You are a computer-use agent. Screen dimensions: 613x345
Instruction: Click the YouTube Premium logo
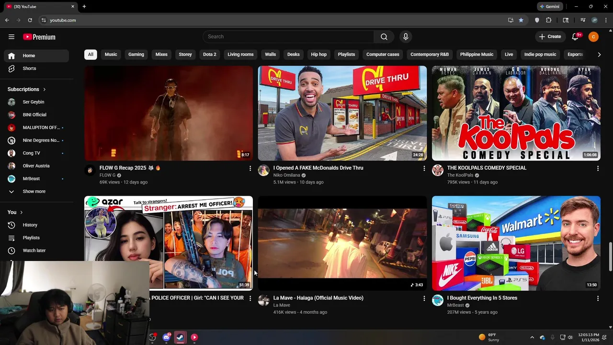(x=39, y=37)
